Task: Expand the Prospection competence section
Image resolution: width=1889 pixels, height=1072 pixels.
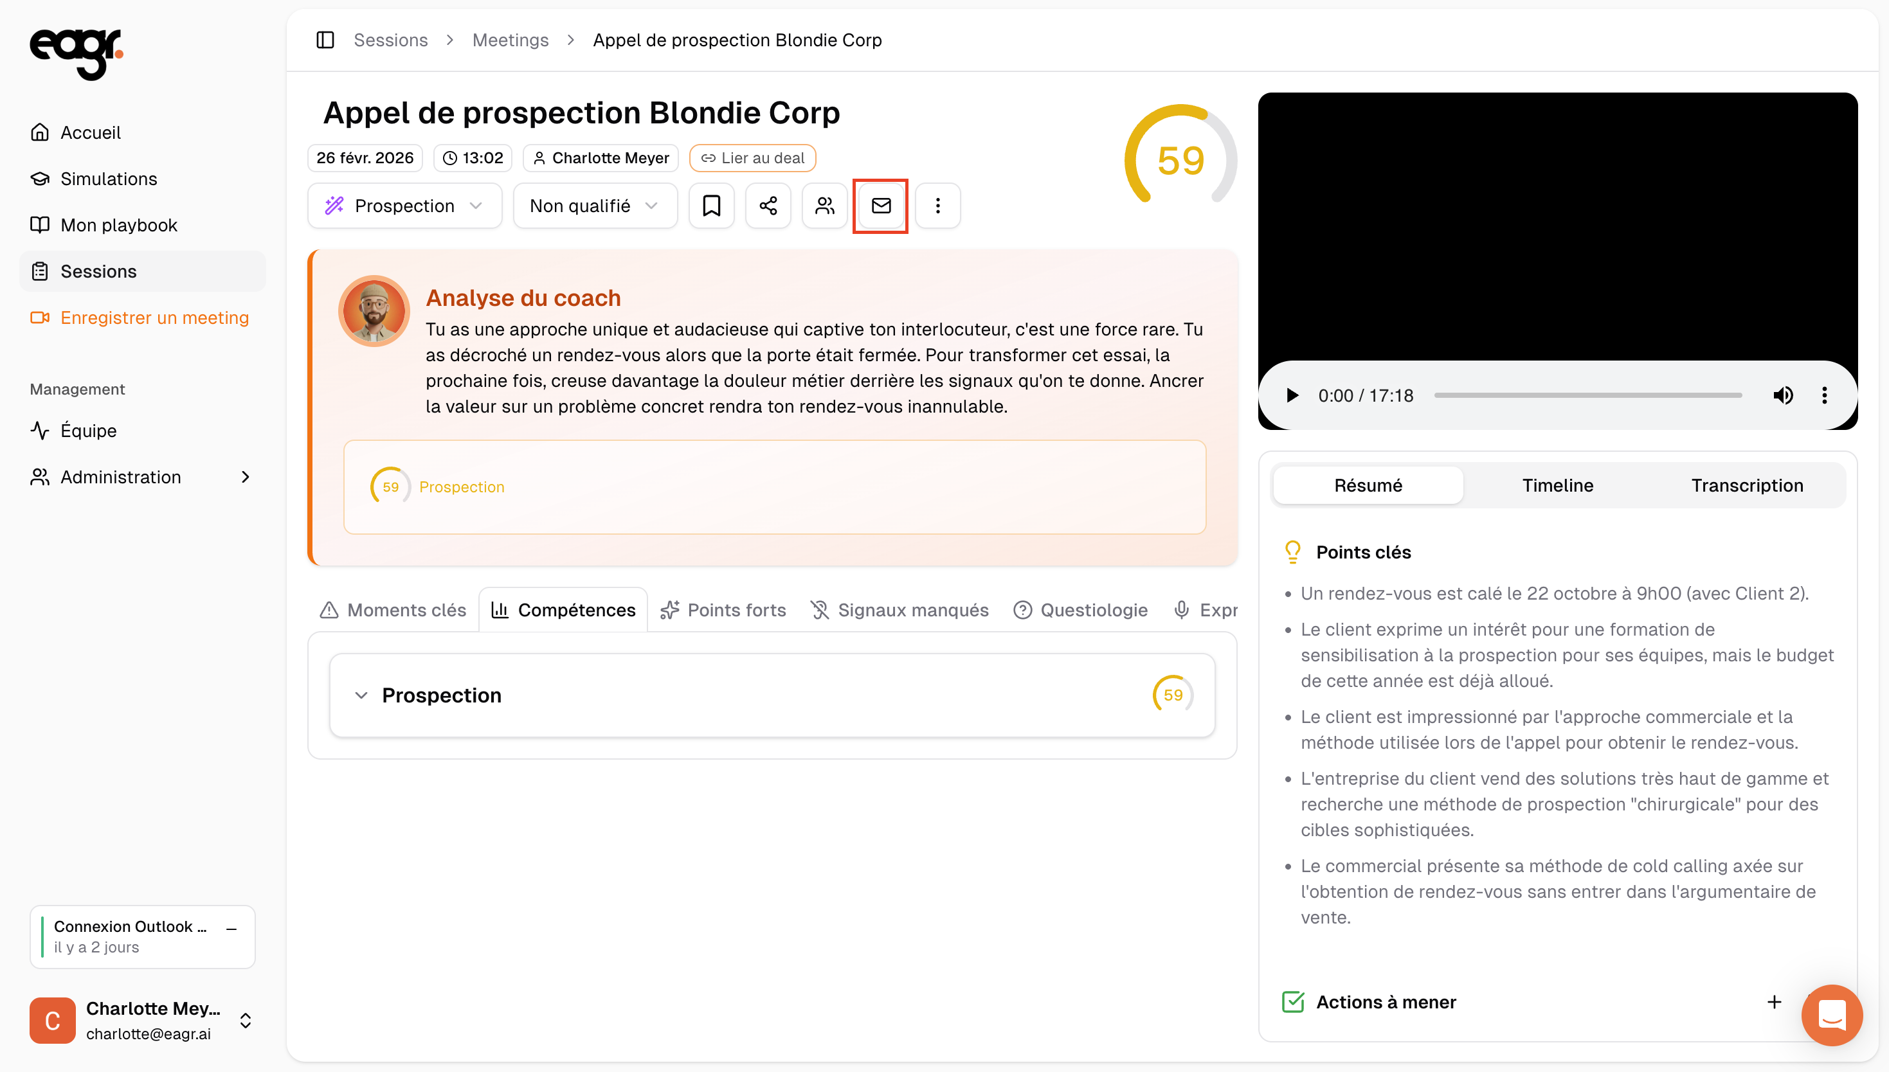Action: tap(361, 695)
